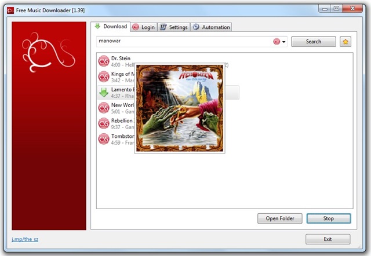Click the Open Folder button
The image size is (371, 256).
tap(279, 218)
